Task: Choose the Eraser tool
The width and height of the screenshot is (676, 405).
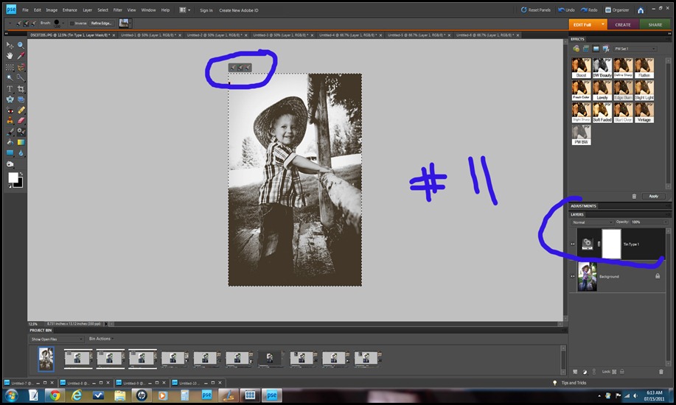Action: coord(21,121)
